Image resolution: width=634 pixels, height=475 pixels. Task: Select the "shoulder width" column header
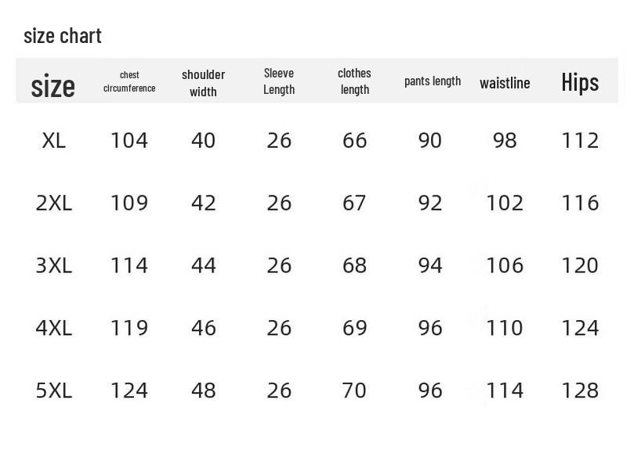click(203, 82)
